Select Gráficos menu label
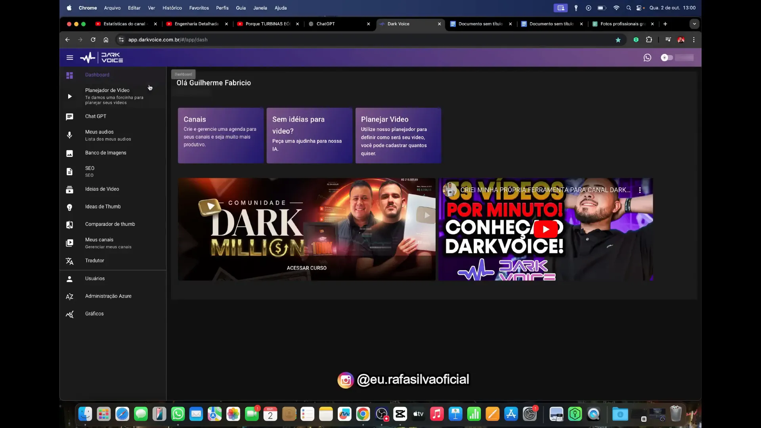 pos(94,313)
